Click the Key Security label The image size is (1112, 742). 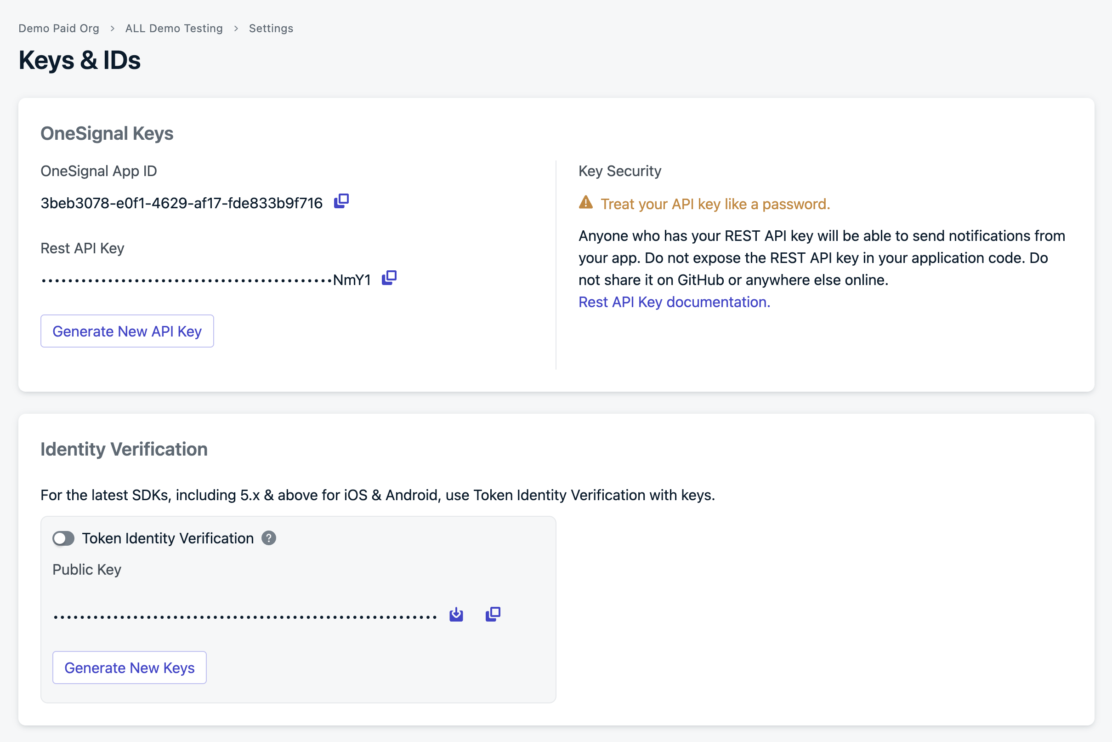point(619,171)
